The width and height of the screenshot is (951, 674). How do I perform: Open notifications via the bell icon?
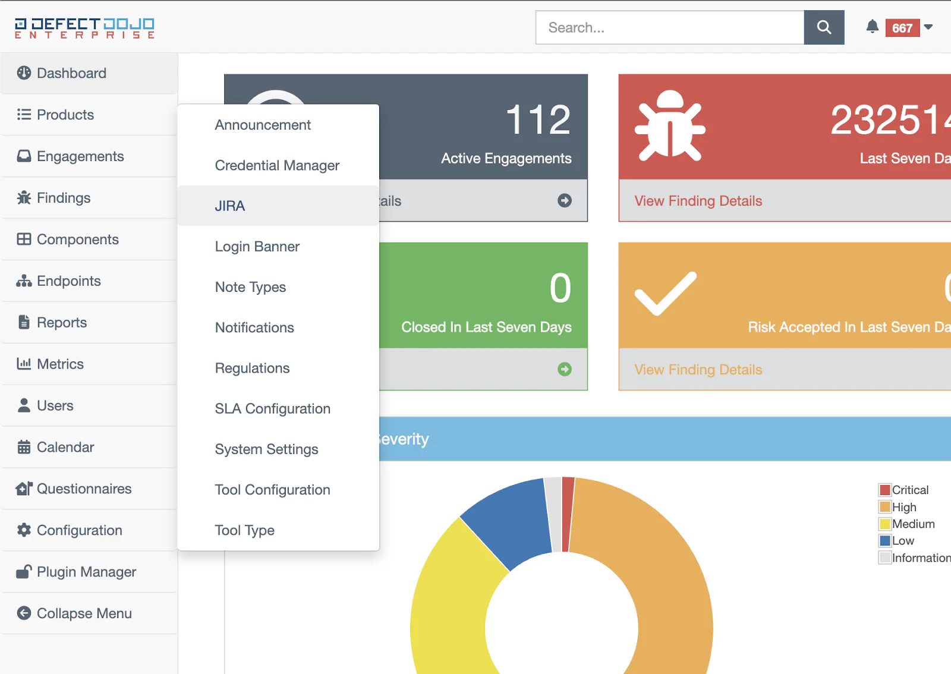[872, 27]
